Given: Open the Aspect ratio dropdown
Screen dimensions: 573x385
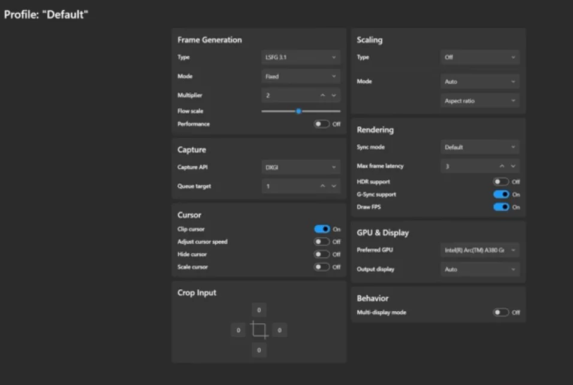Looking at the screenshot, I should (479, 101).
